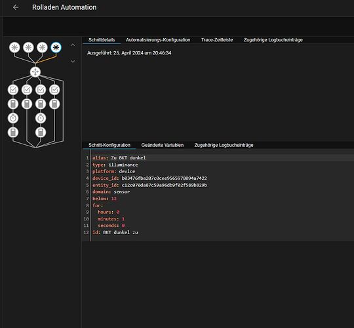
Task: Click the 'seconds: 0' YAML line
Action: pos(111,226)
